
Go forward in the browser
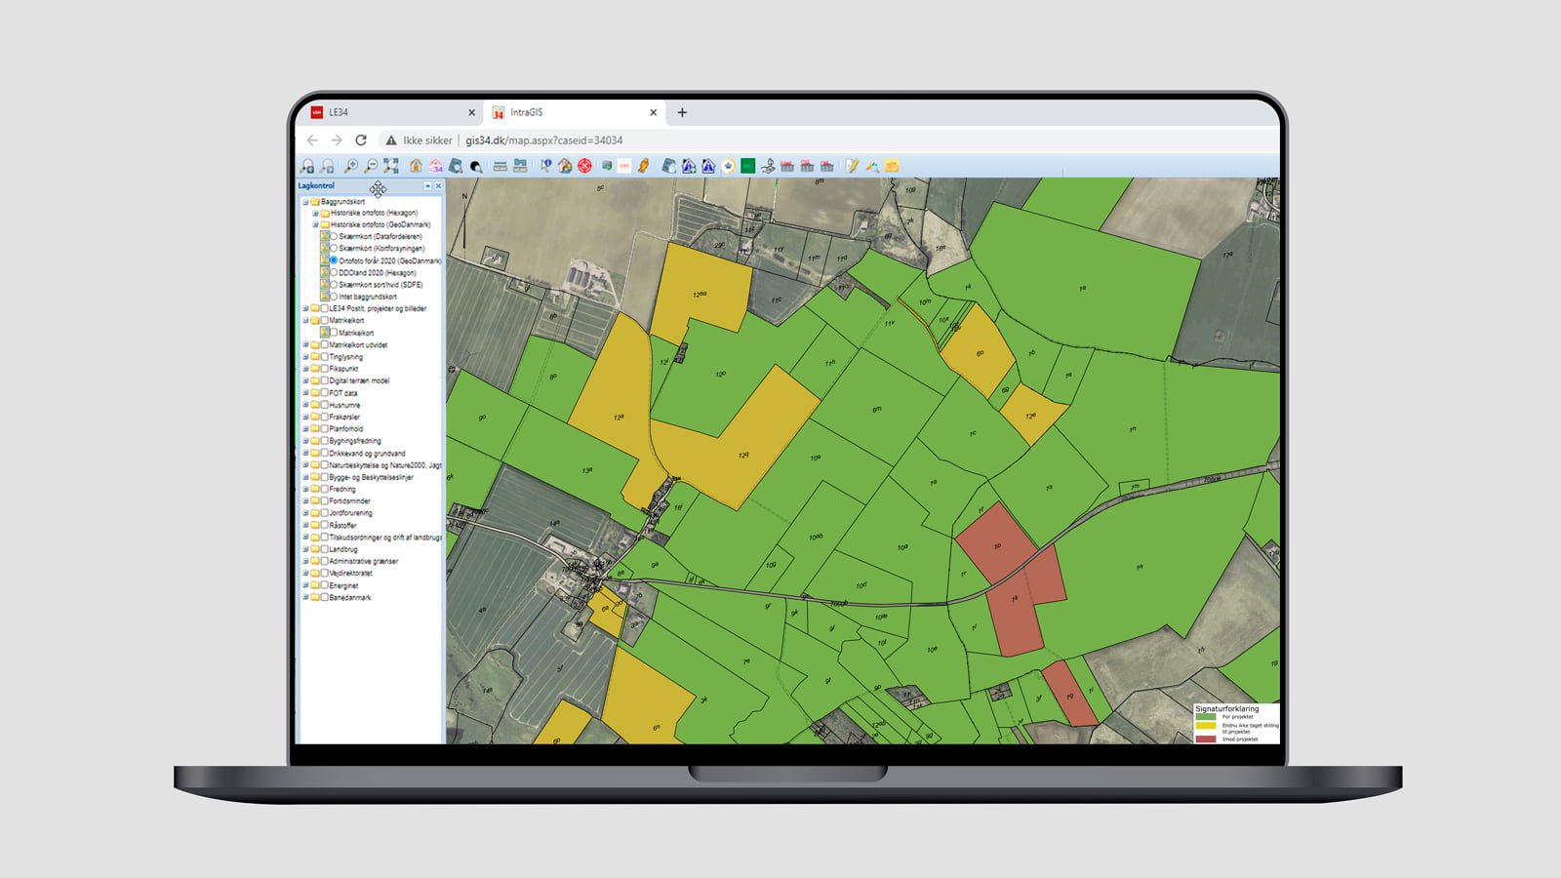(337, 140)
